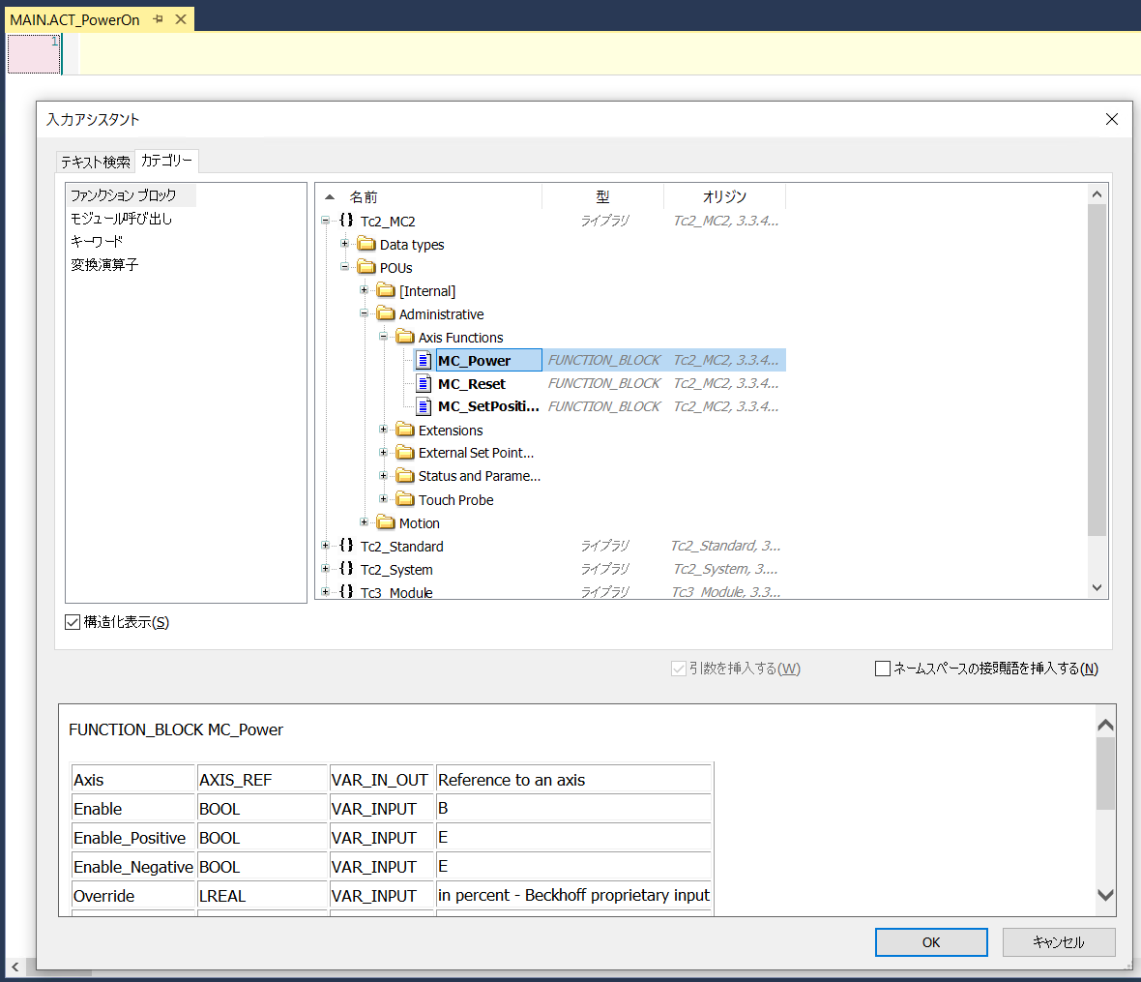Click the tree list scroll-up arrow
1141x982 pixels.
pos(1097,194)
